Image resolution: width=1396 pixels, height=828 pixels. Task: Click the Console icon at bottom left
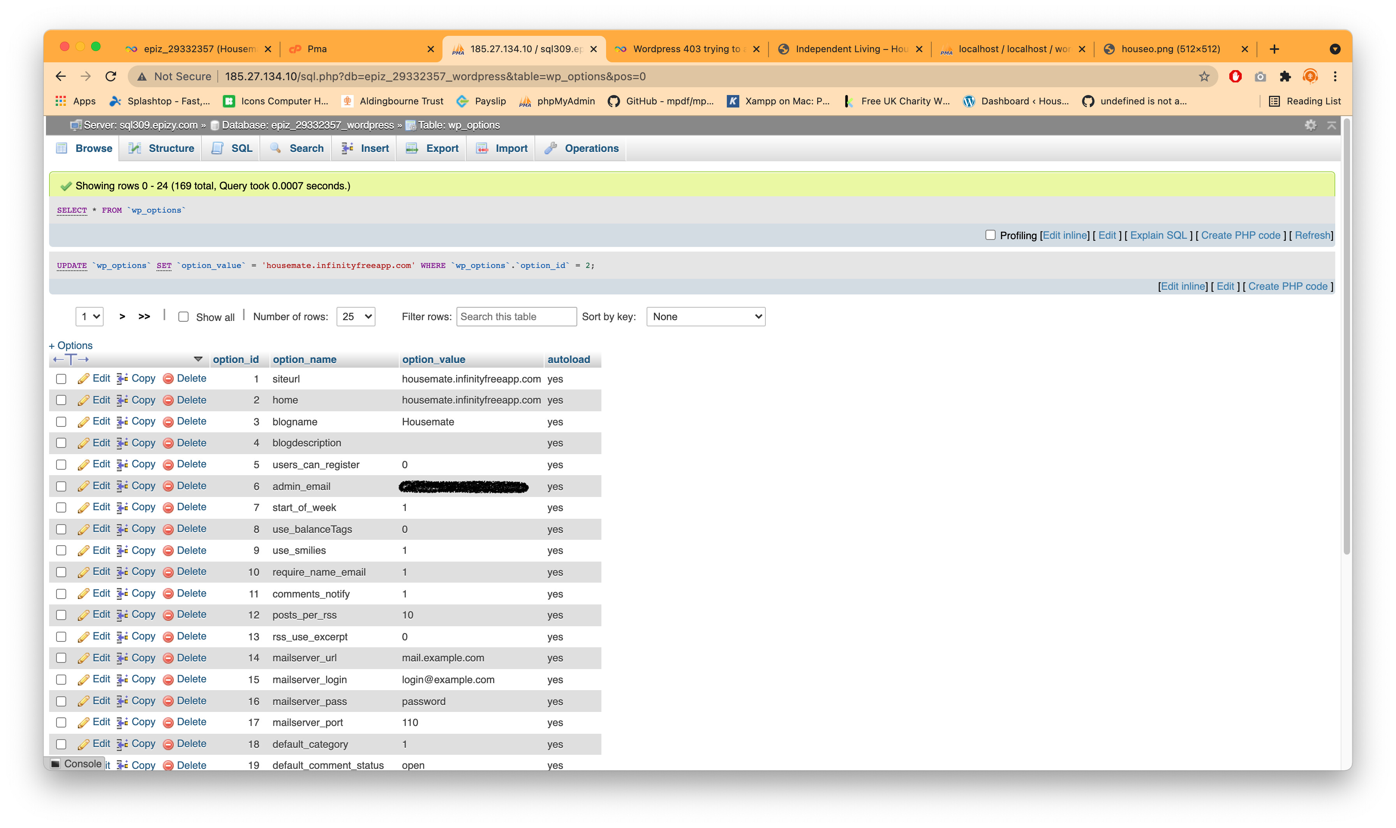click(56, 764)
